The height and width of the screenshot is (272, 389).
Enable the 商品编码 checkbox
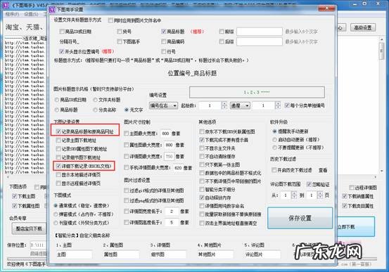tap(163, 41)
